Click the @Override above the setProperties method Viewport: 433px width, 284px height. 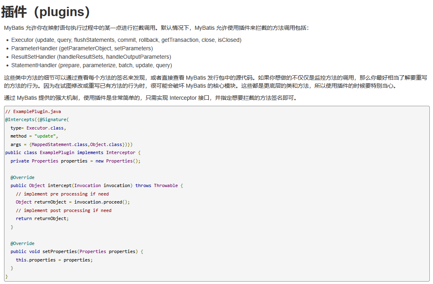23,243
